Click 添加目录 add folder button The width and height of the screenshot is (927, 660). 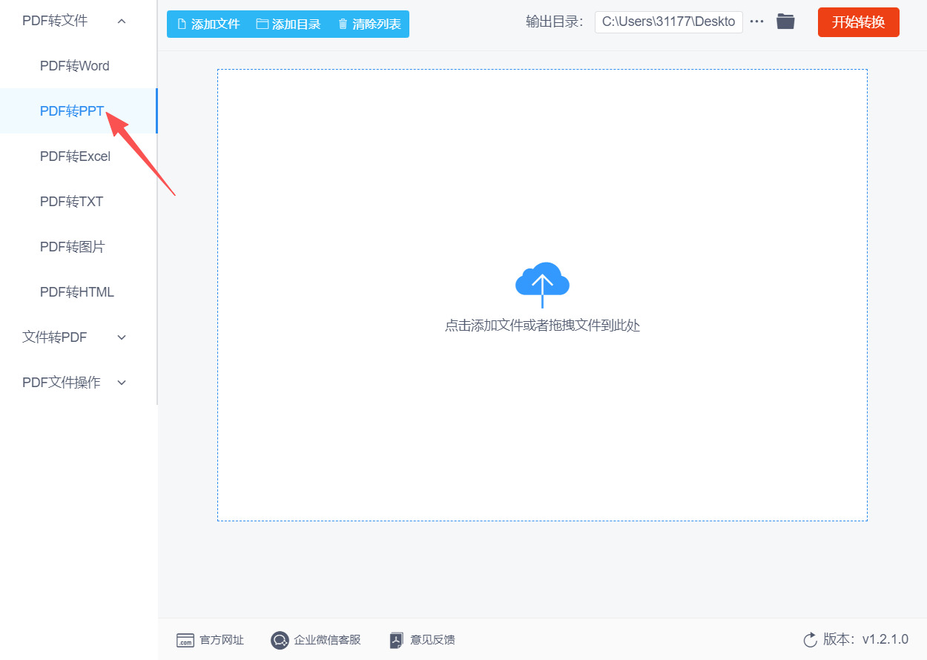(288, 24)
